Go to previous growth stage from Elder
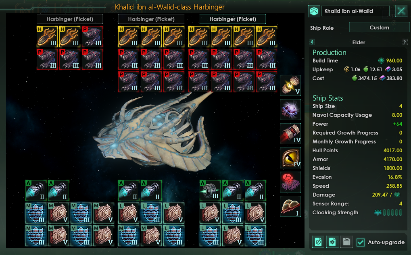 tap(312, 42)
